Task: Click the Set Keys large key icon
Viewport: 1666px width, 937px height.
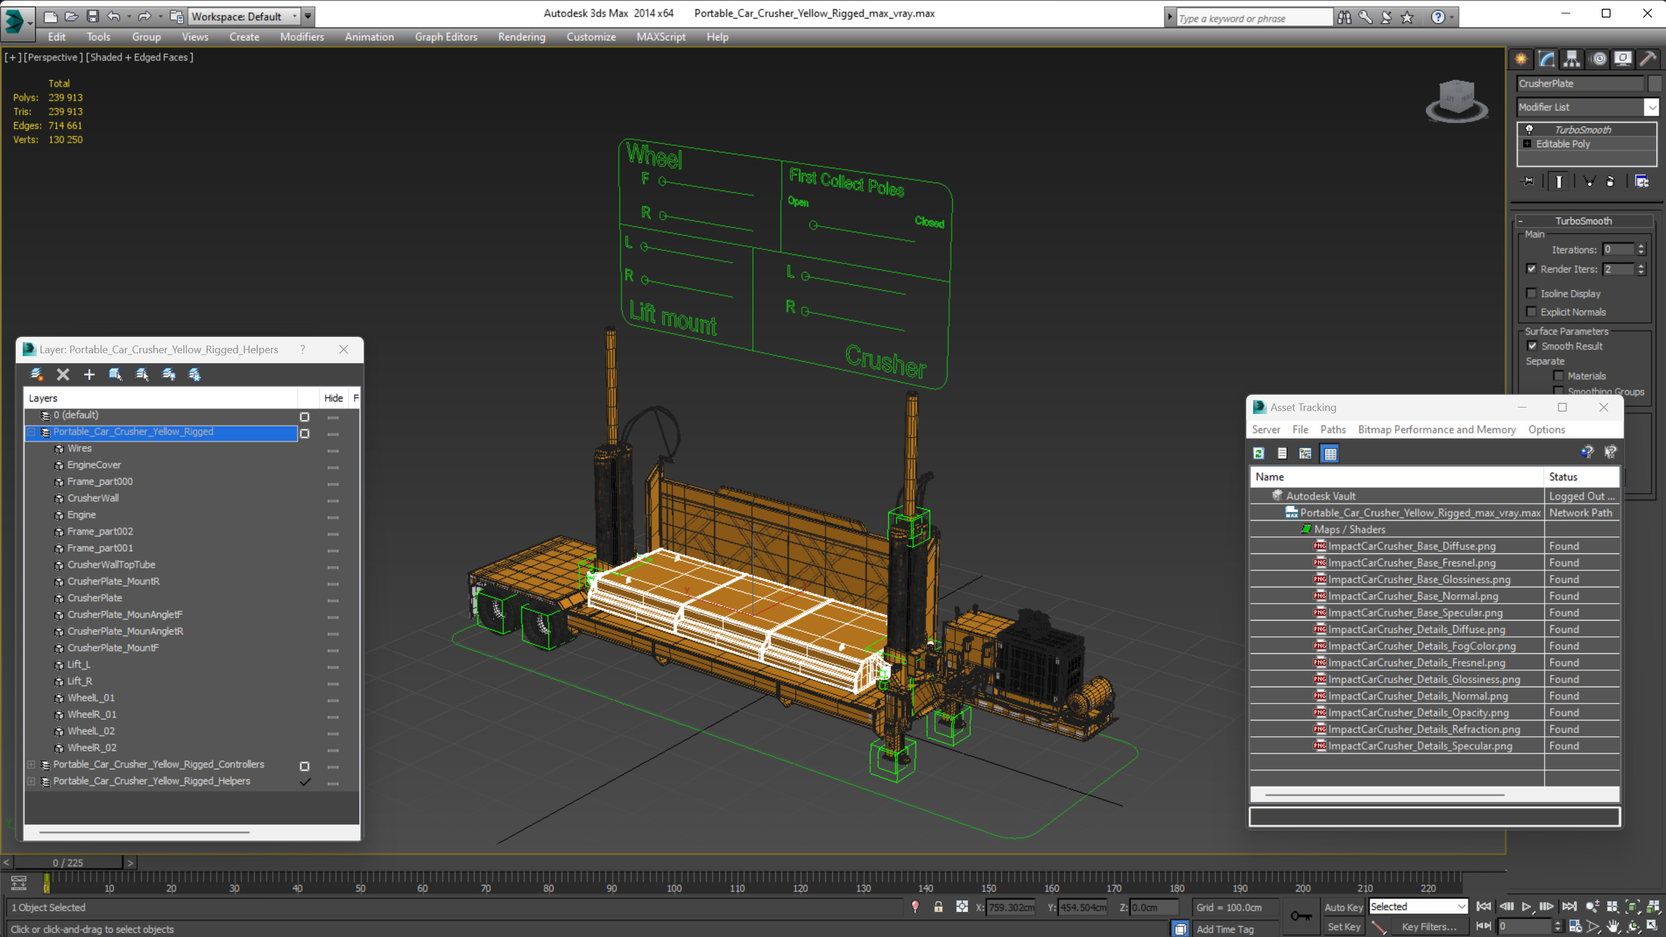Action: click(1300, 917)
